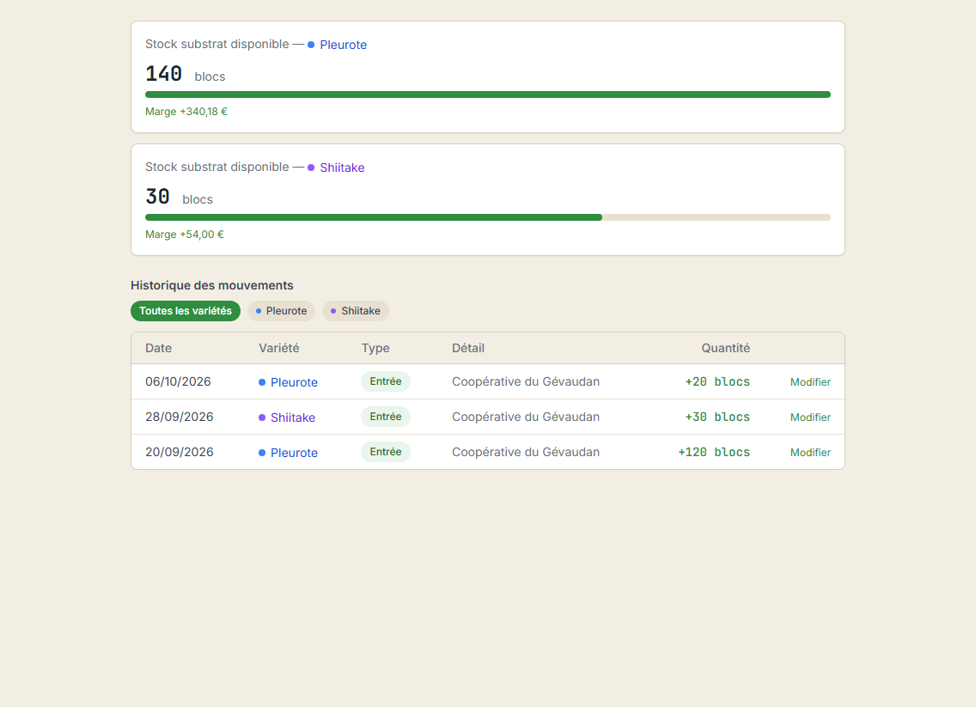Click the Détail column header
The height and width of the screenshot is (707, 976).
pos(468,348)
